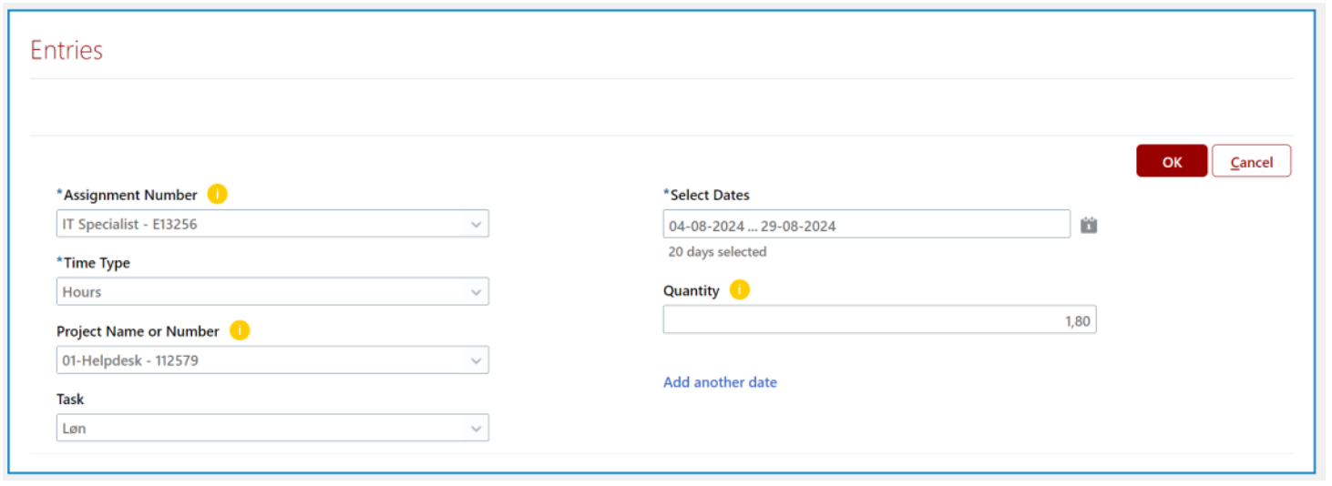This screenshot has width=1332, height=486.
Task: Expand the Task dropdown arrow
Action: click(476, 429)
